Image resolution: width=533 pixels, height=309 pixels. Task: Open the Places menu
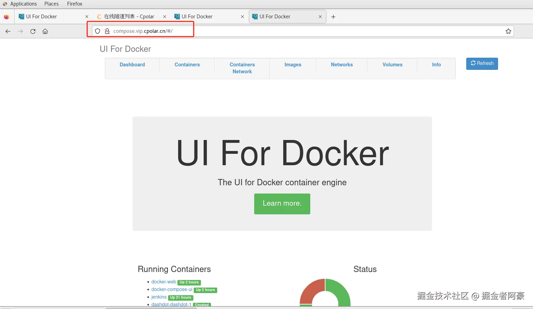[x=52, y=4]
